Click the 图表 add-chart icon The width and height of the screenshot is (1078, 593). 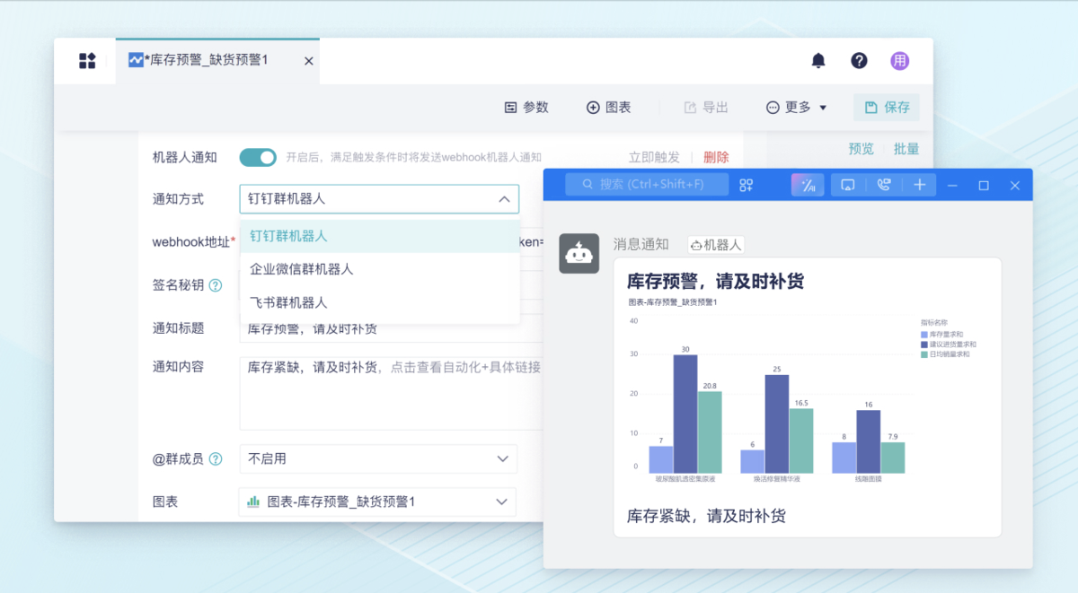(595, 107)
